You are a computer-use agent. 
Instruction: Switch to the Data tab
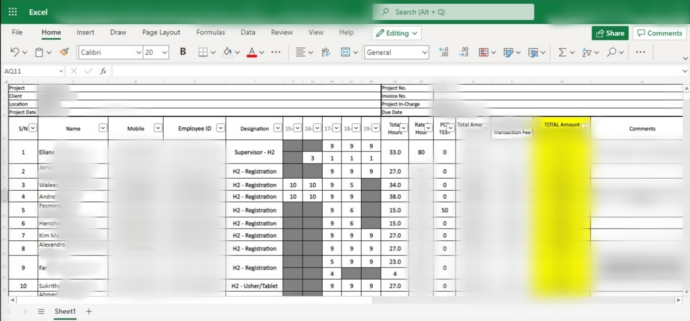248,32
